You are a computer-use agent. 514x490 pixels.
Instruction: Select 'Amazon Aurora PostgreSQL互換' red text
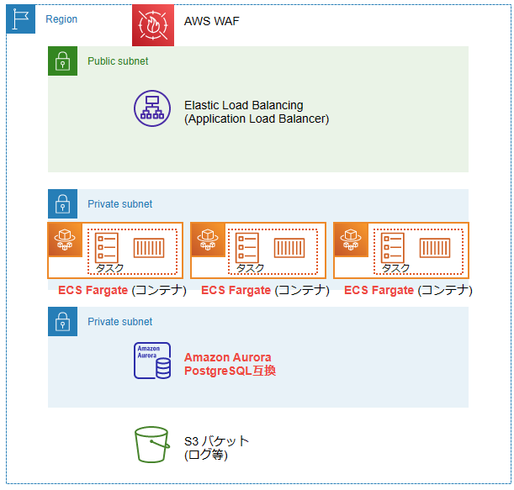click(230, 364)
